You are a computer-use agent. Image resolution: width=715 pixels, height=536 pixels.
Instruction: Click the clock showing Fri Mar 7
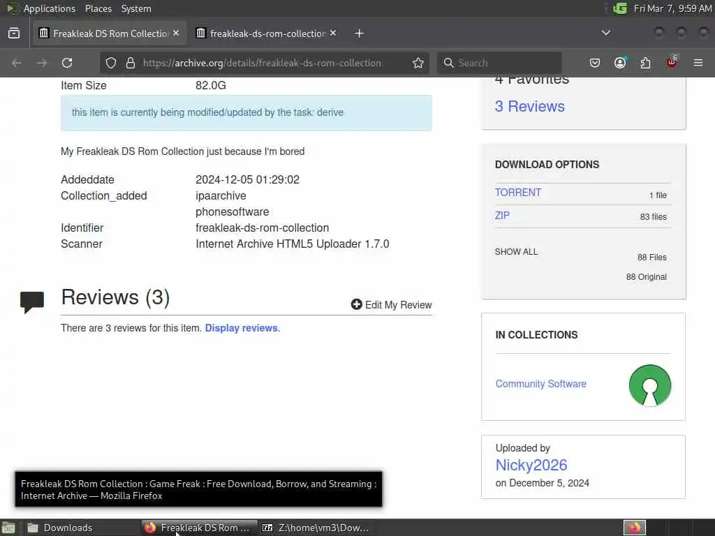(672, 8)
